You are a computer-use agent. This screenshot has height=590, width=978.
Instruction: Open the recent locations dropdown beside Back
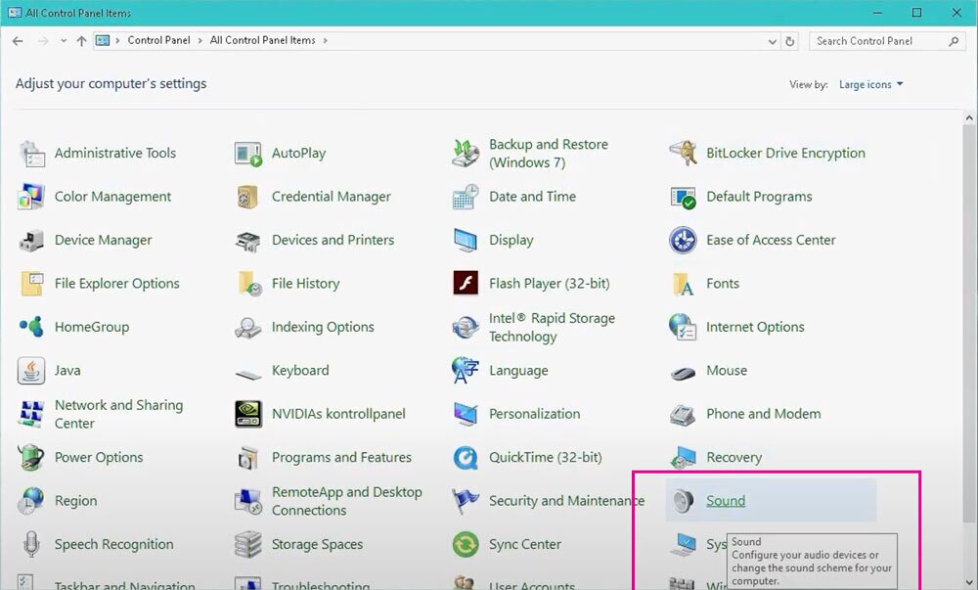62,41
